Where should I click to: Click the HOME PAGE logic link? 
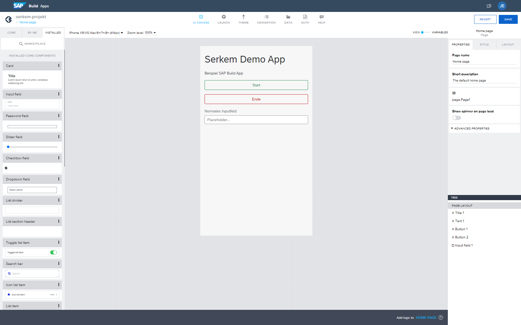click(x=426, y=318)
